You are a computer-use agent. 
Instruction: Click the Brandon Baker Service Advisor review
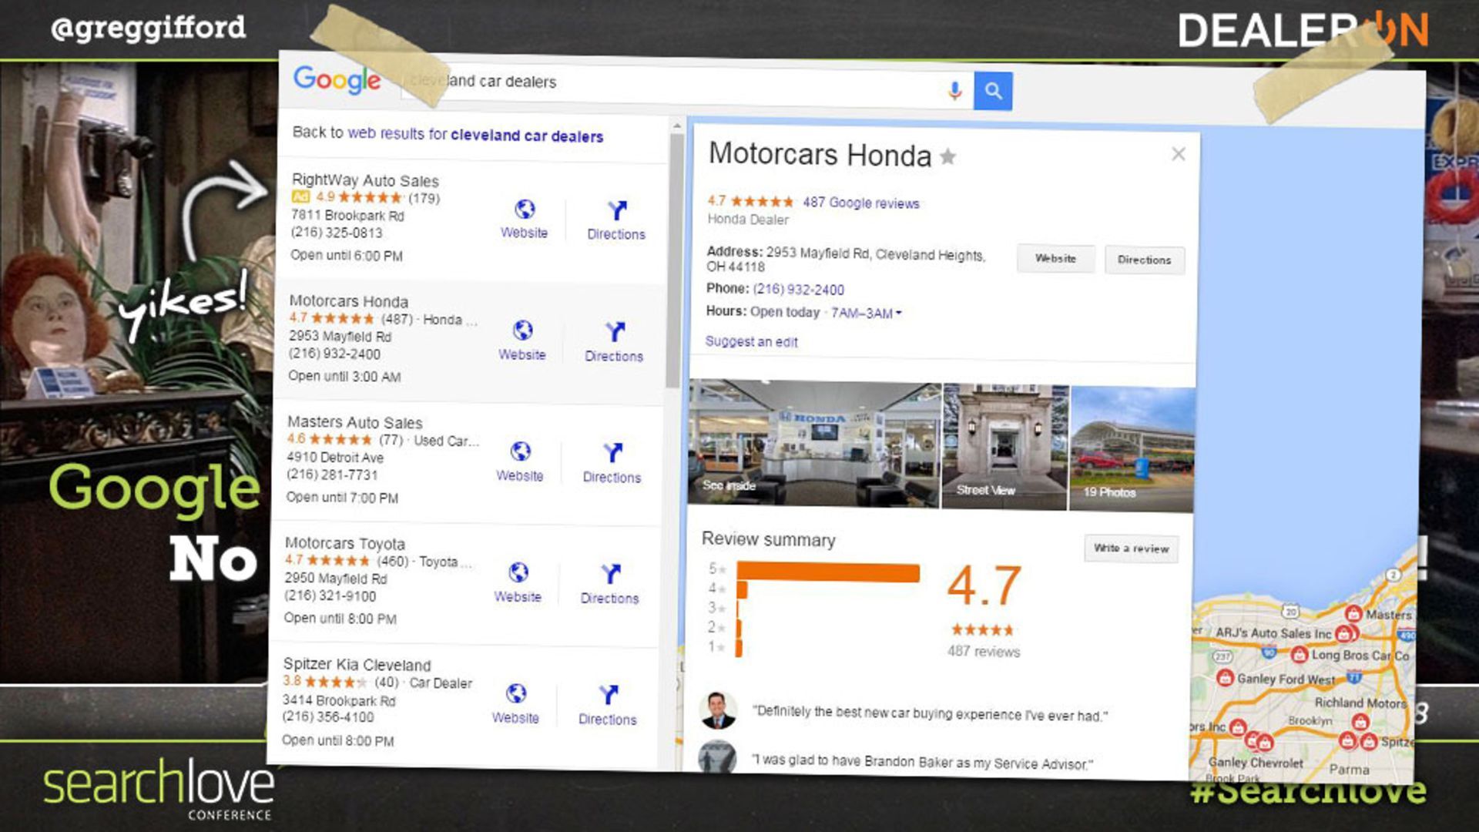(x=922, y=762)
